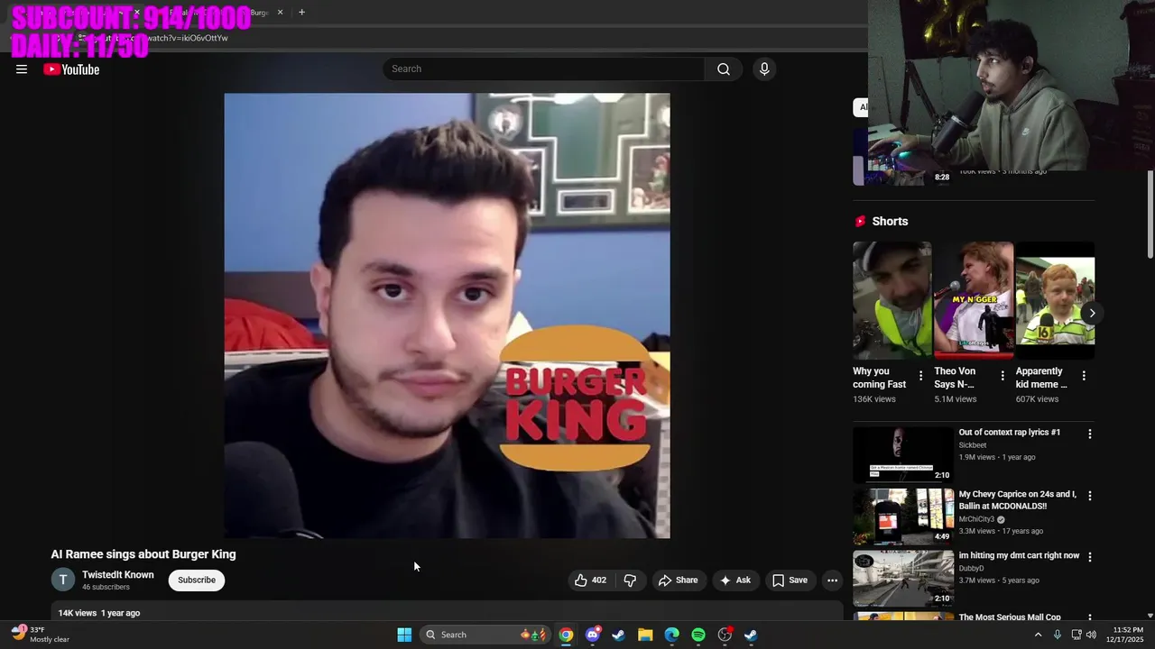This screenshot has width=1155, height=649.
Task: Open the video title 'AI Ramee sings about Burger King'
Action: tap(143, 554)
